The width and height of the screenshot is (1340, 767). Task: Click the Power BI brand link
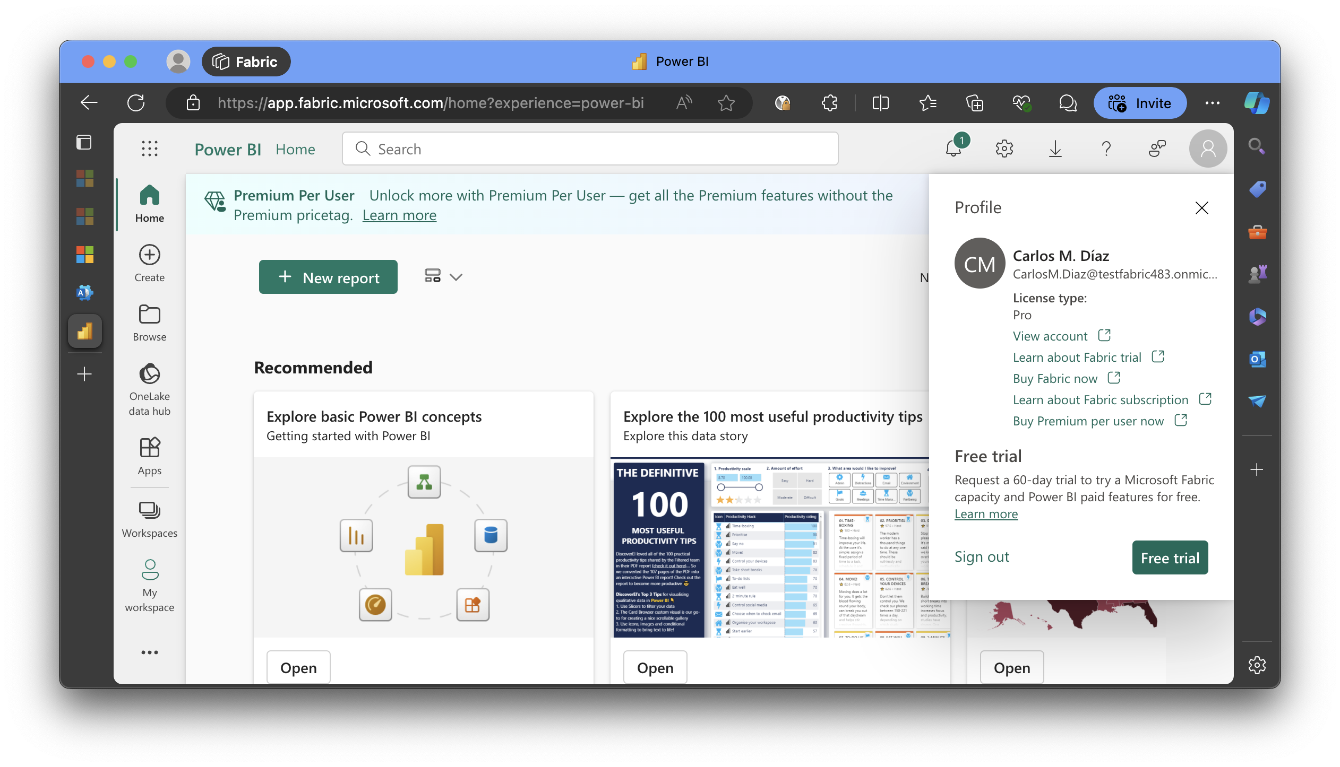[228, 150]
